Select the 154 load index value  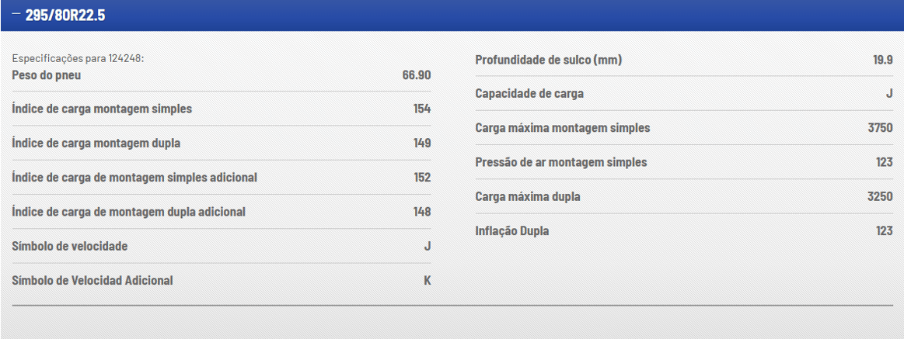pyautogui.click(x=422, y=109)
